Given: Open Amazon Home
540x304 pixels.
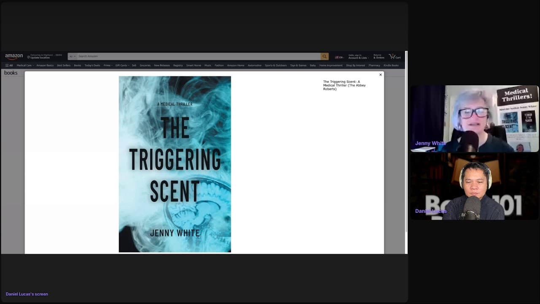Looking at the screenshot, I should (x=236, y=65).
